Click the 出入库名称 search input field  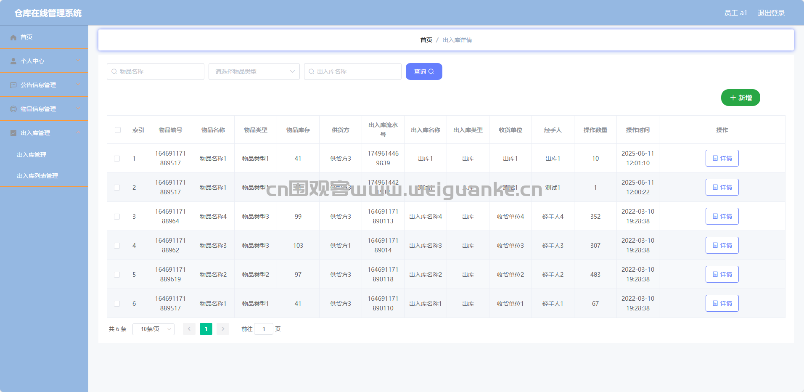pos(352,72)
